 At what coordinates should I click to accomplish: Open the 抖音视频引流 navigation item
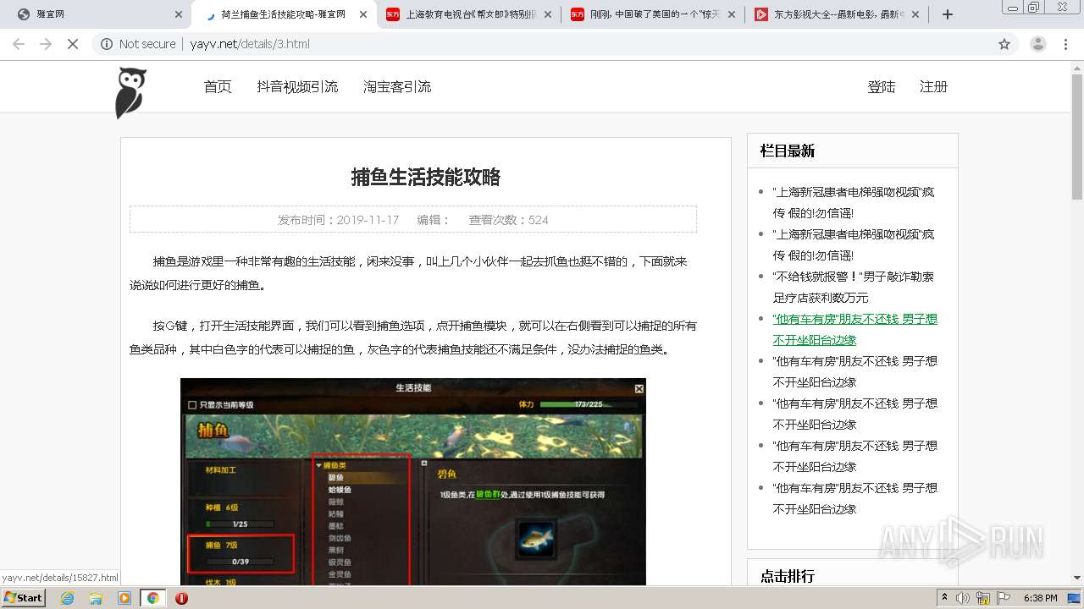297,86
